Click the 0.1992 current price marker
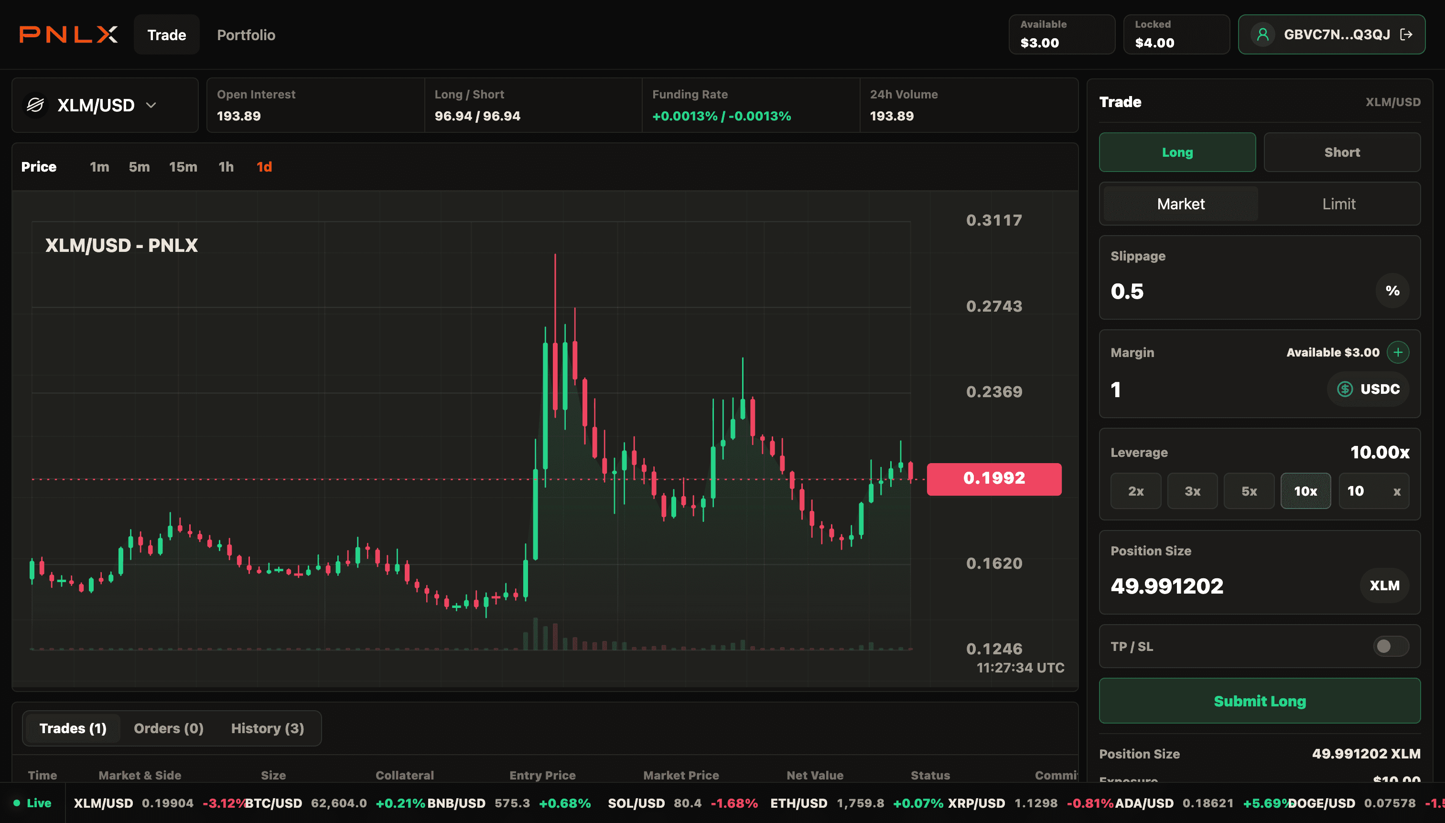This screenshot has height=823, width=1445. pos(994,478)
